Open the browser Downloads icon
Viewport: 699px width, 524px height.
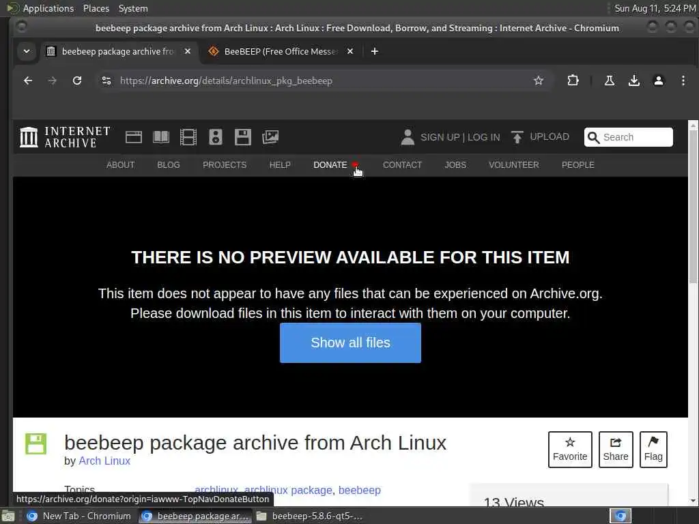pyautogui.click(x=634, y=81)
